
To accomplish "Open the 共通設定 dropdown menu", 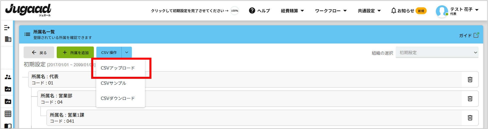I will coord(369,11).
